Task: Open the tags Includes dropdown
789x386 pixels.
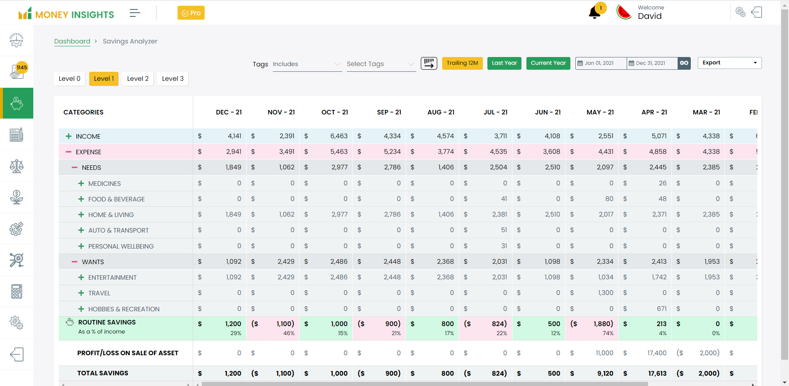Action: pyautogui.click(x=307, y=64)
